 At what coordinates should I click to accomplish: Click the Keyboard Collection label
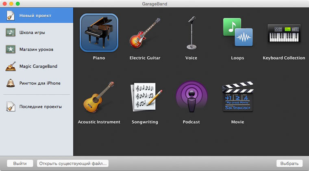coord(284,58)
